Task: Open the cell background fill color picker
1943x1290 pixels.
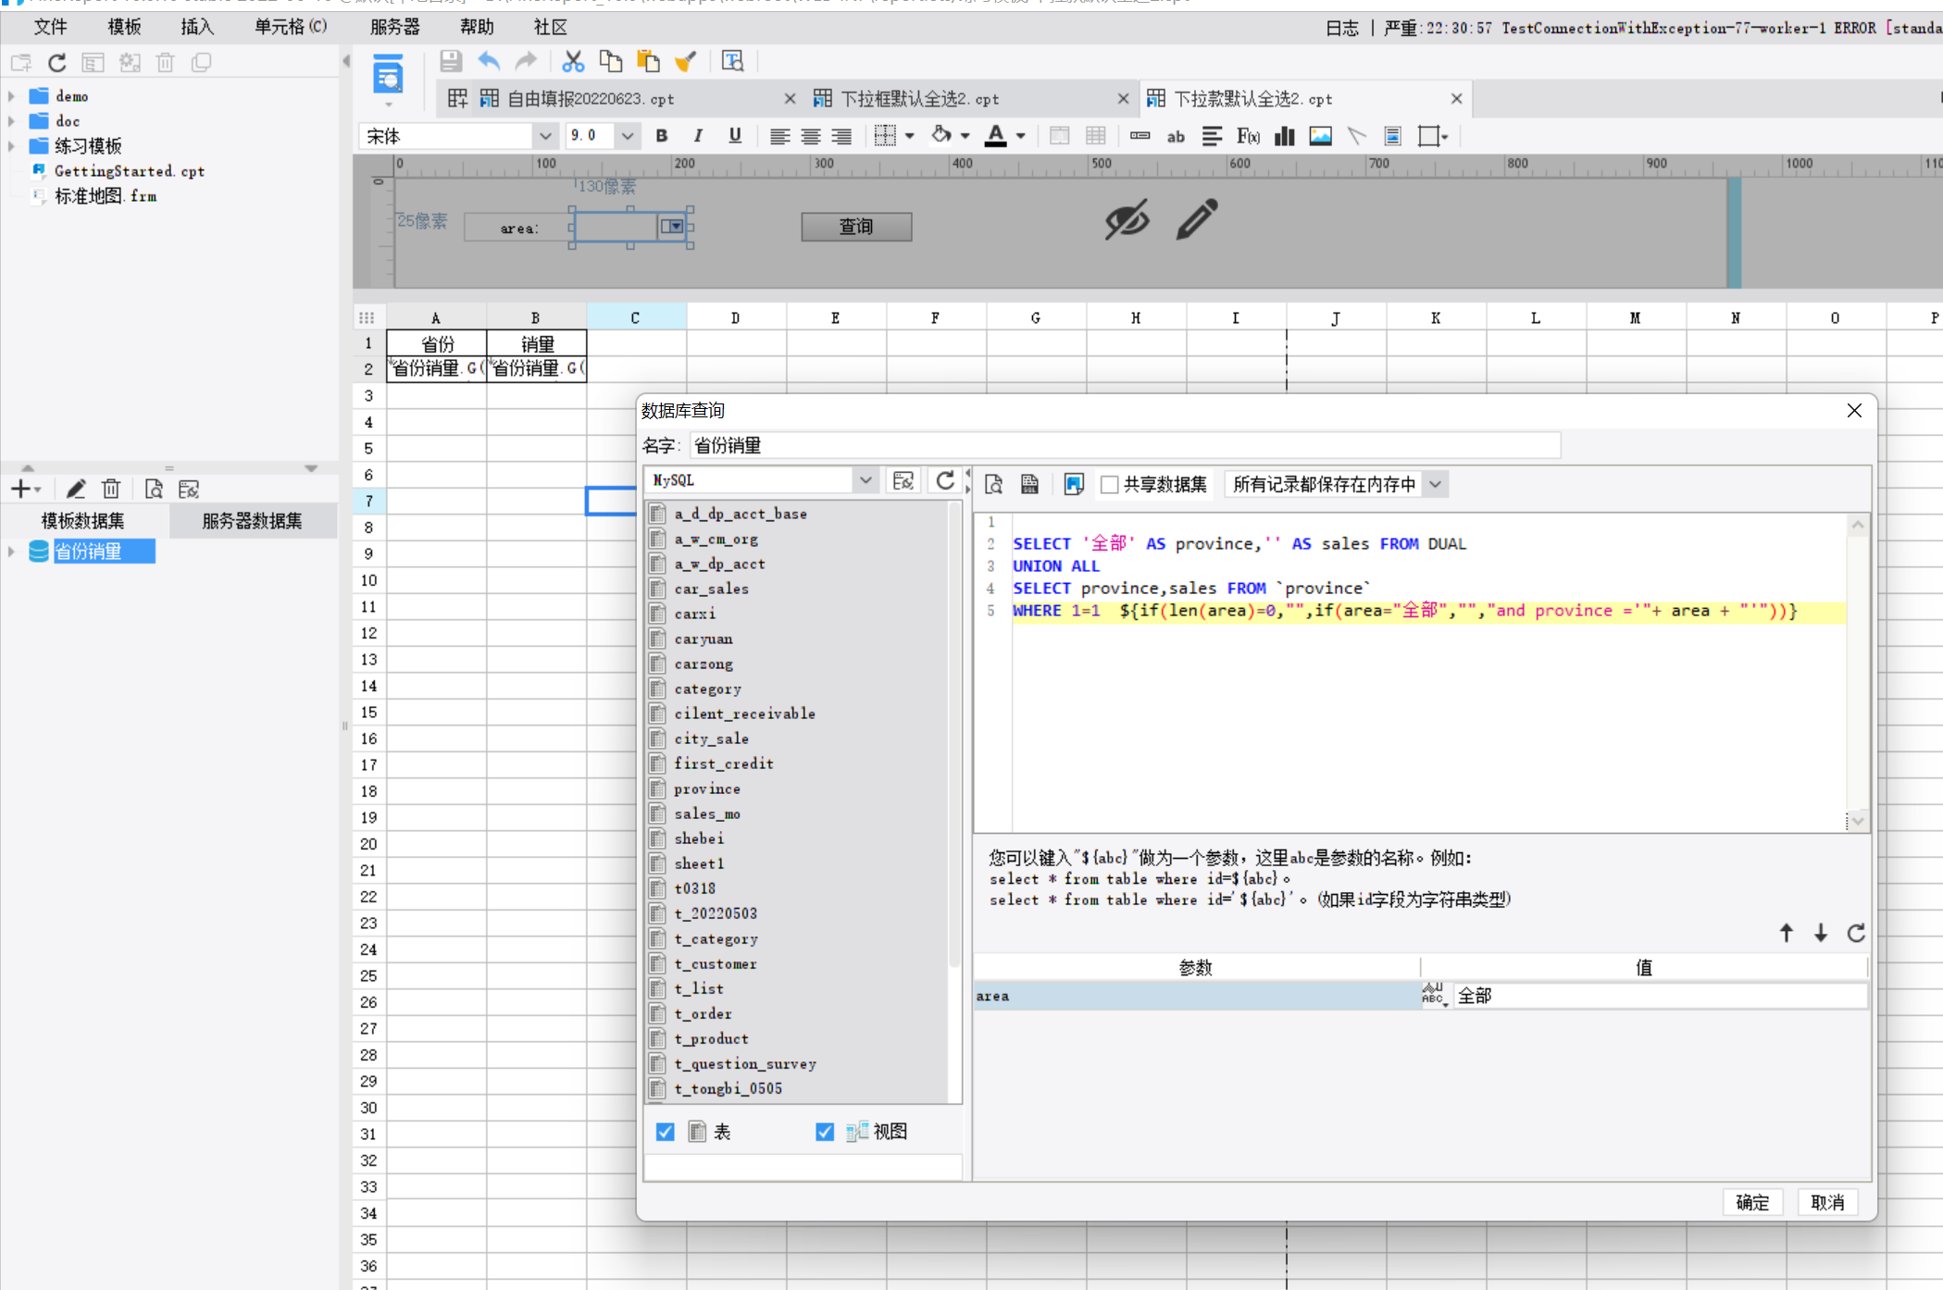Action: (965, 136)
